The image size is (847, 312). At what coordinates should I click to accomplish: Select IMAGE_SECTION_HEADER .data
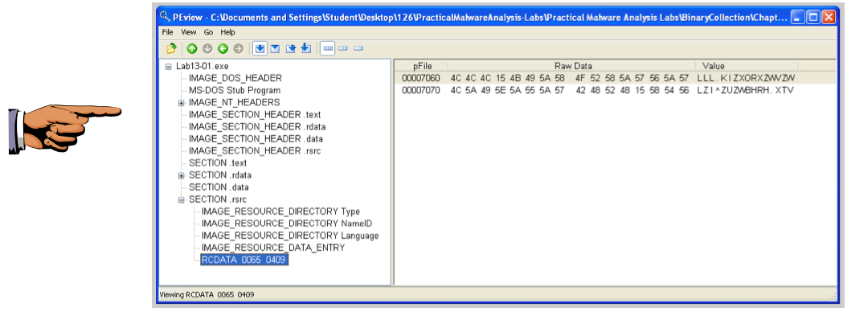(x=256, y=139)
